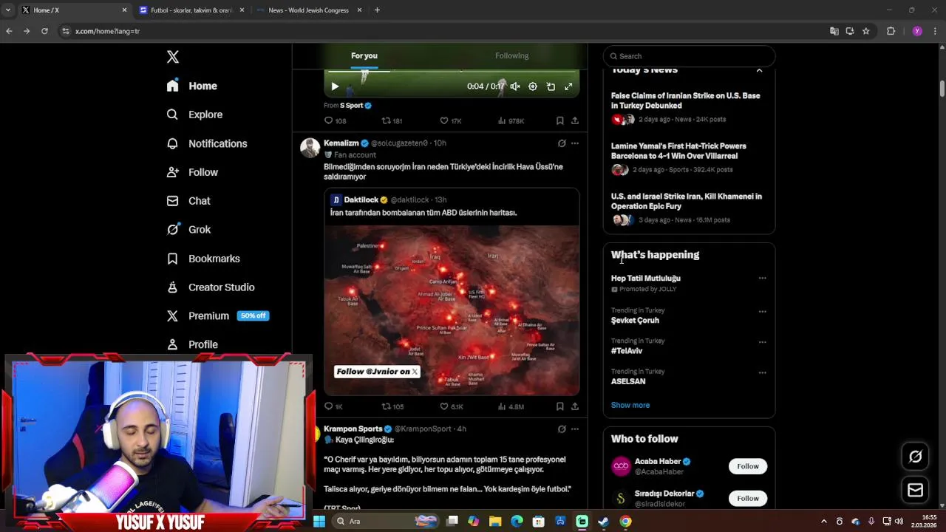Open Premium 50% off in sidebar
The image size is (946, 532).
coord(217,316)
